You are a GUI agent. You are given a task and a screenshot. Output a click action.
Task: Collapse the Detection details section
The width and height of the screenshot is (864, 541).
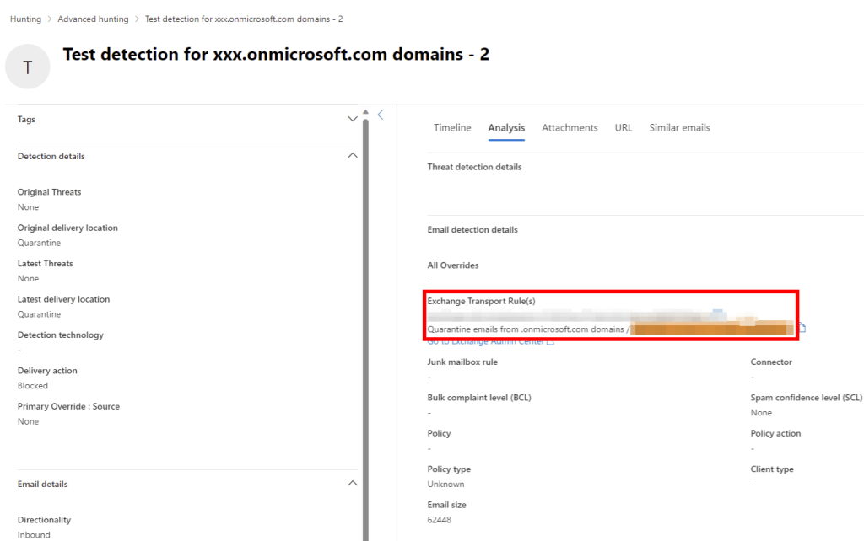tap(353, 156)
